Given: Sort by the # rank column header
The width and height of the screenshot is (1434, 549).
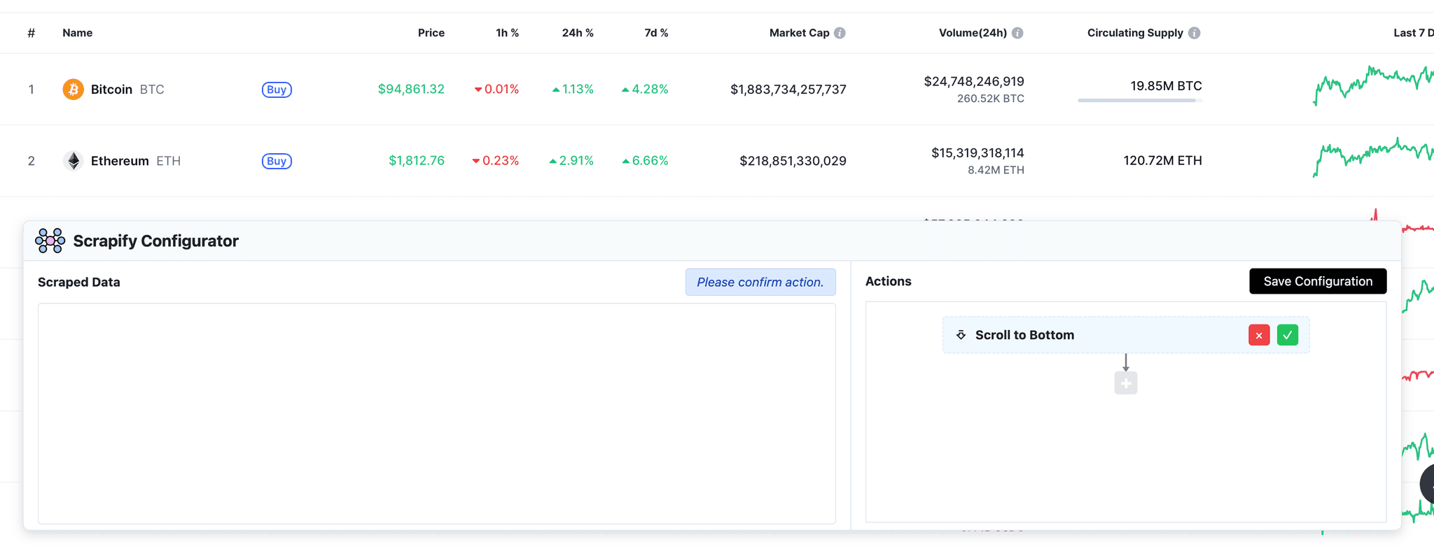Looking at the screenshot, I should click(32, 33).
